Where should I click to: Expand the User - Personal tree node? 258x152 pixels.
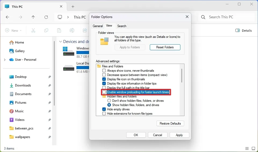5,60
